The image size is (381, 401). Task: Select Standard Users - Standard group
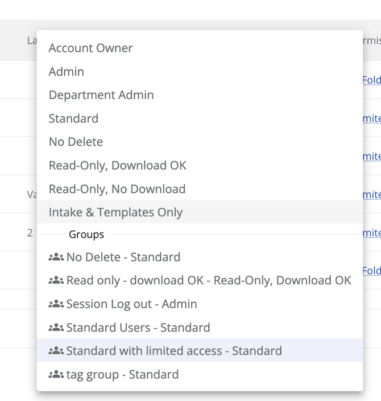[x=138, y=328]
